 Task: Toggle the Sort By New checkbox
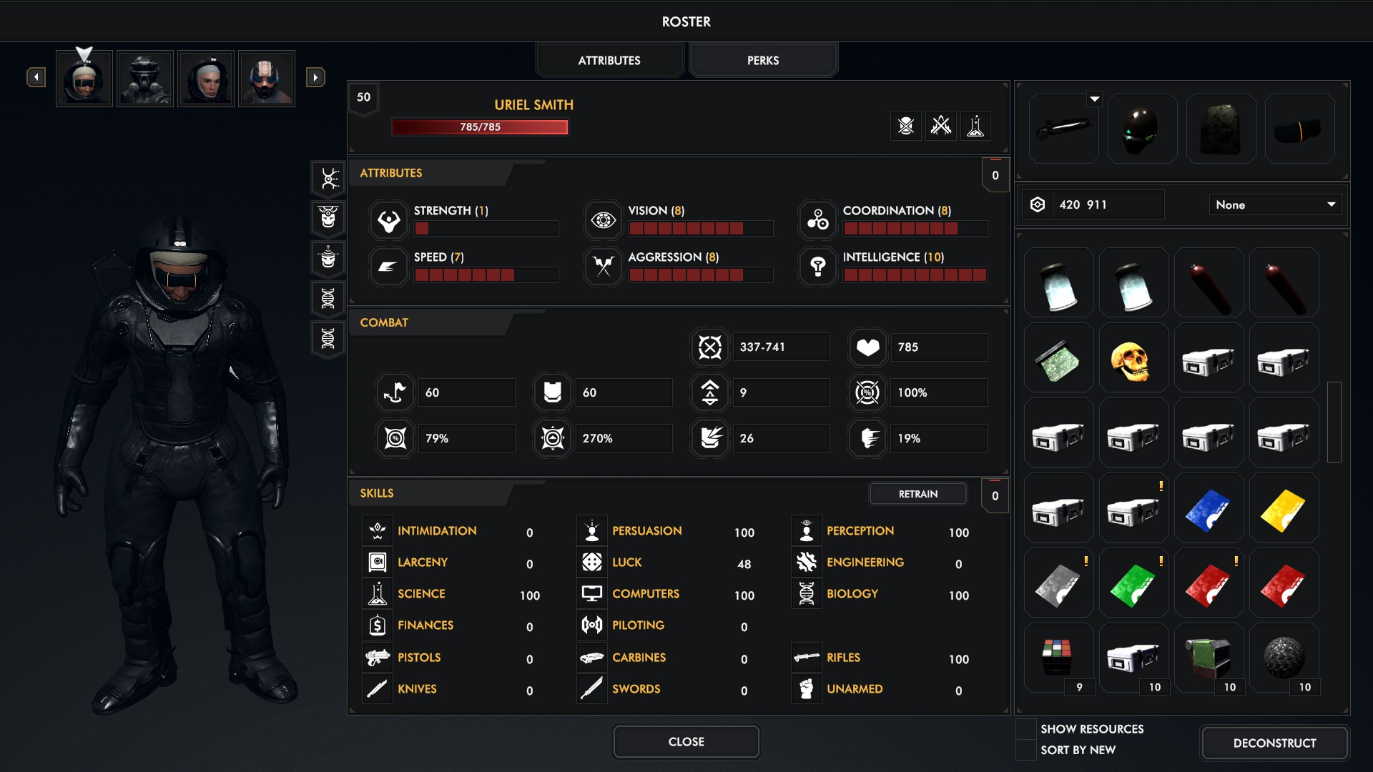[1026, 750]
